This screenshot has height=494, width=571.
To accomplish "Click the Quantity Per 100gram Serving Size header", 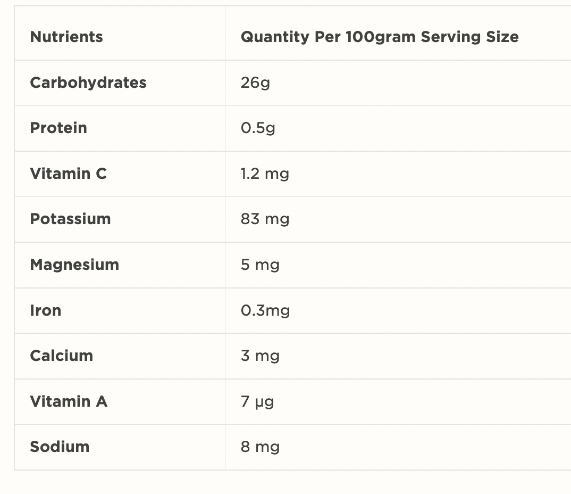I will click(380, 37).
